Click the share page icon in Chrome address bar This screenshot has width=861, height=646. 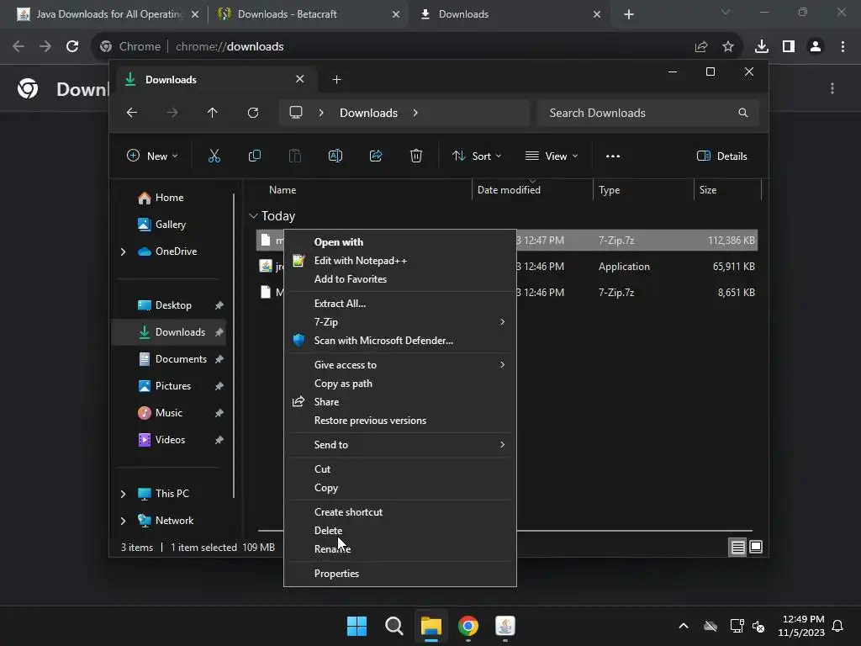701,47
